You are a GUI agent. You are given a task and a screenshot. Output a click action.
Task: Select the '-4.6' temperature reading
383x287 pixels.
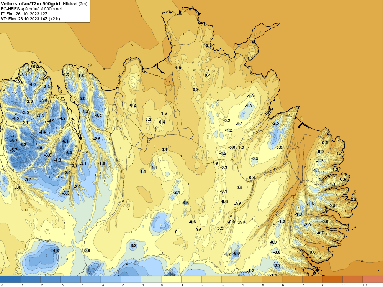tap(55, 251)
